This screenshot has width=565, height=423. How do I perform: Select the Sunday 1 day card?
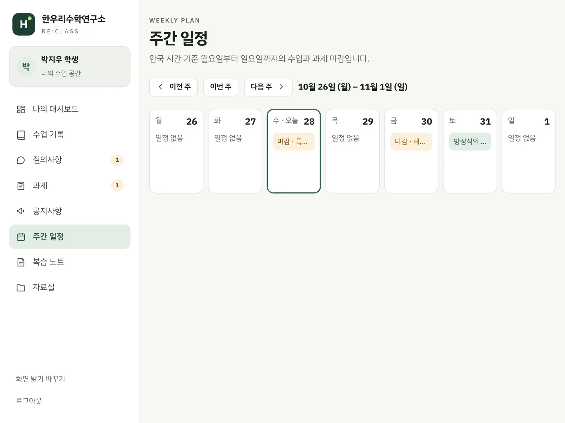[529, 151]
